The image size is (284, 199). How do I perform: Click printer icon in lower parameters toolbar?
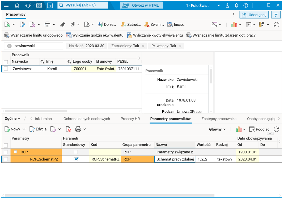tap(78, 129)
